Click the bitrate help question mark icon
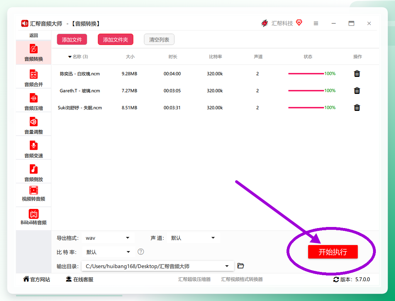This screenshot has height=301, width=395. click(x=141, y=252)
